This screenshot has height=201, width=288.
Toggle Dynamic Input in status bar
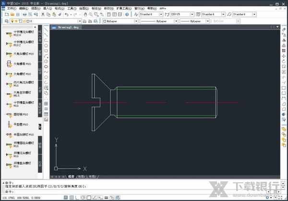click(x=100, y=198)
